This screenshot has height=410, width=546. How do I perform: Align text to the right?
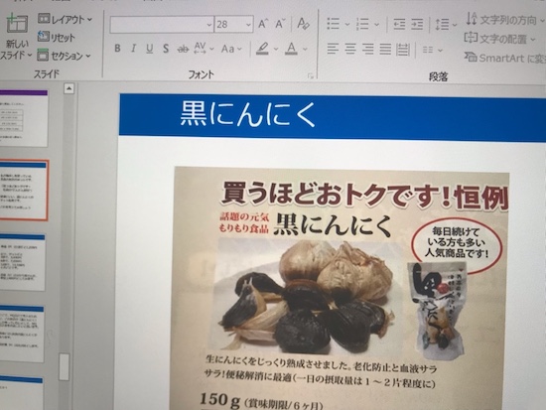click(x=368, y=49)
